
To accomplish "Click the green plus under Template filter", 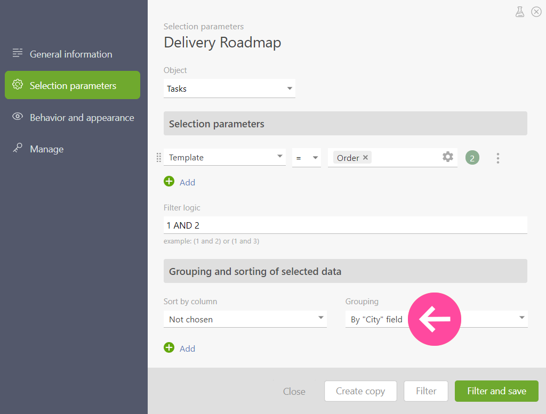I will [169, 181].
